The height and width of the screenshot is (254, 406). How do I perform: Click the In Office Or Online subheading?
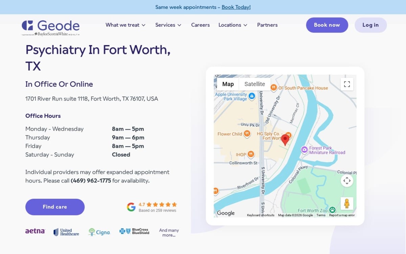(x=59, y=84)
